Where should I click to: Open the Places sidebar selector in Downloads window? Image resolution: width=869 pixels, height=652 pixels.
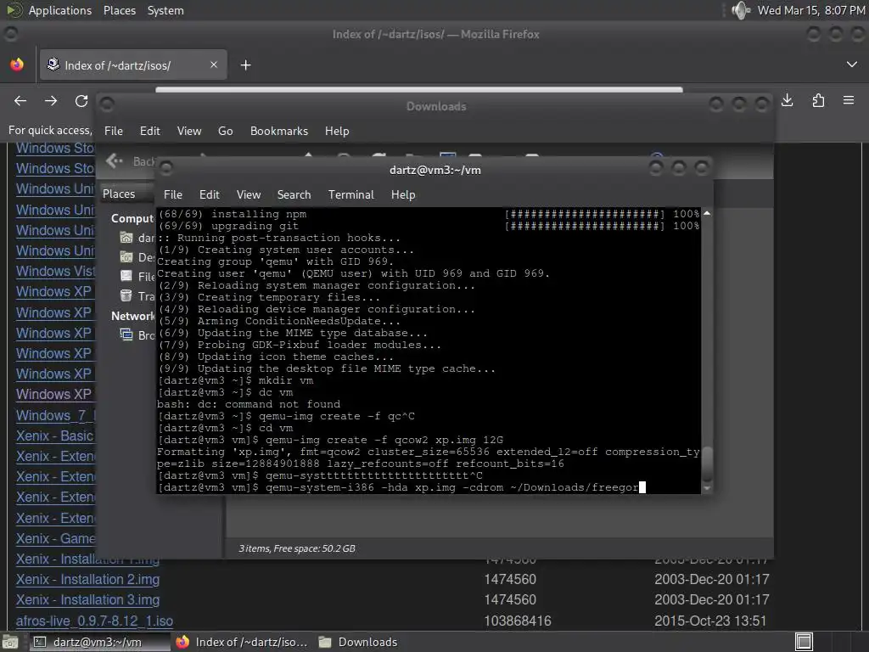pyautogui.click(x=126, y=194)
